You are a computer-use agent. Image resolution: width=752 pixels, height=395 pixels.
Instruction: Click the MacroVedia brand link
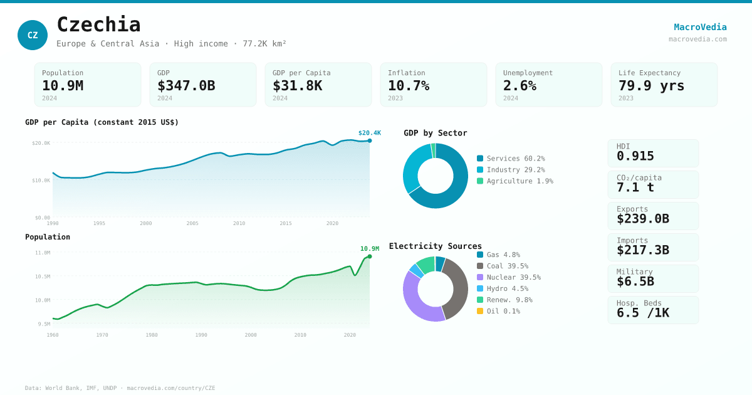tap(700, 27)
